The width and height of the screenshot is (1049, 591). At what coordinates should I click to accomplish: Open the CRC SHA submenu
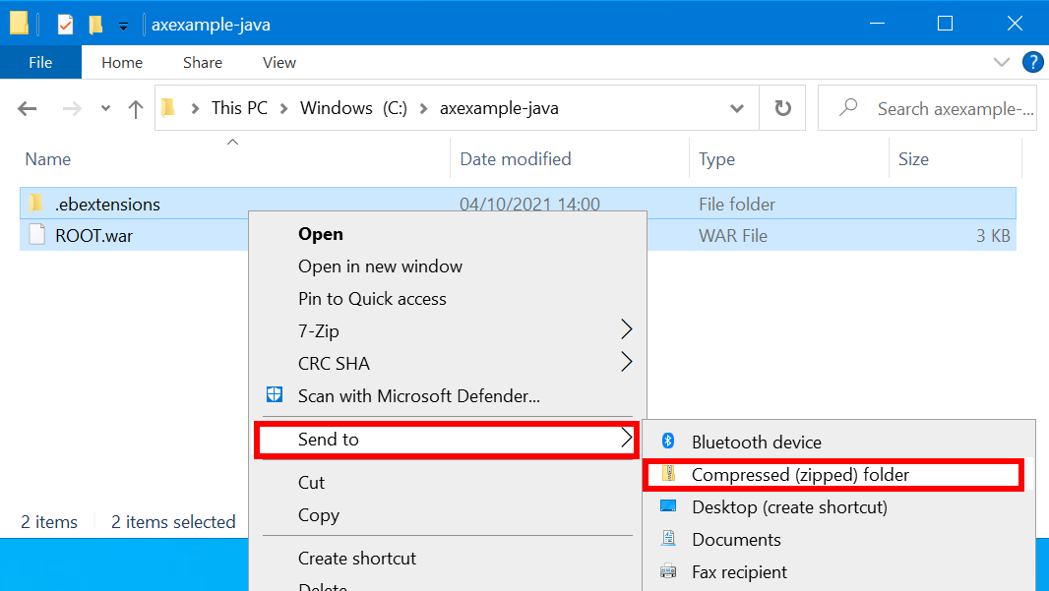(x=448, y=363)
